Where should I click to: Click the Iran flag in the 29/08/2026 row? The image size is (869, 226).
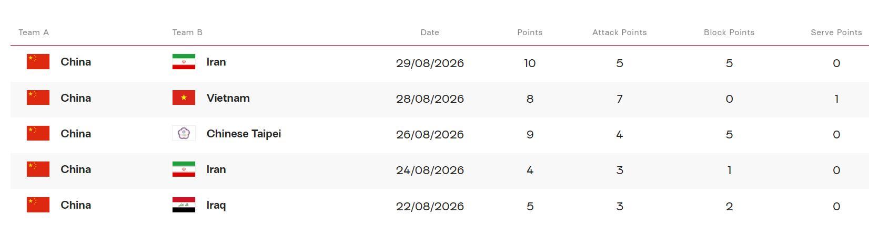coord(184,62)
